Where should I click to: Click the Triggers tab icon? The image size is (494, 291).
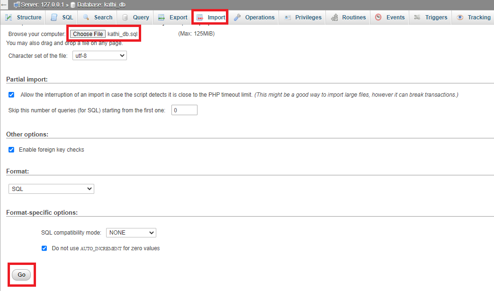(417, 18)
